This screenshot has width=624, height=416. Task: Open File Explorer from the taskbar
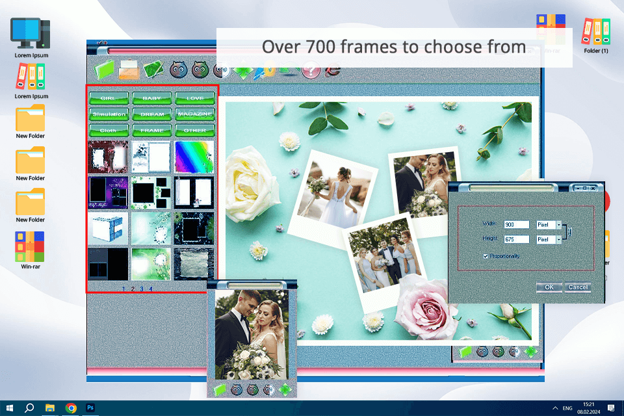coord(50,408)
